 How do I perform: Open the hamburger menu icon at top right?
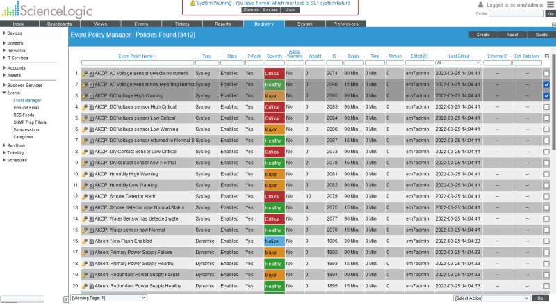pyautogui.click(x=550, y=5)
